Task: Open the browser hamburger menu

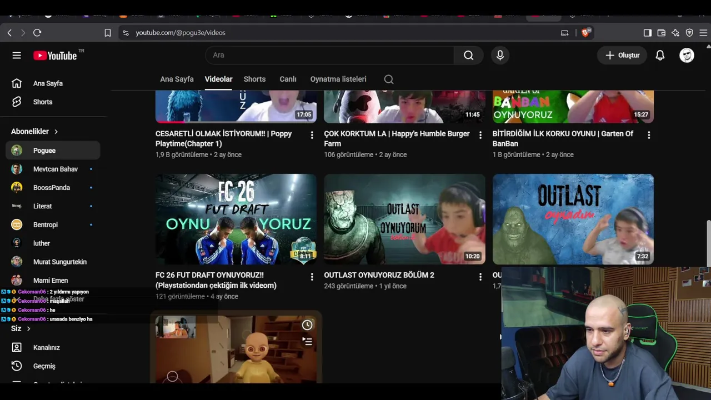Action: tap(703, 33)
